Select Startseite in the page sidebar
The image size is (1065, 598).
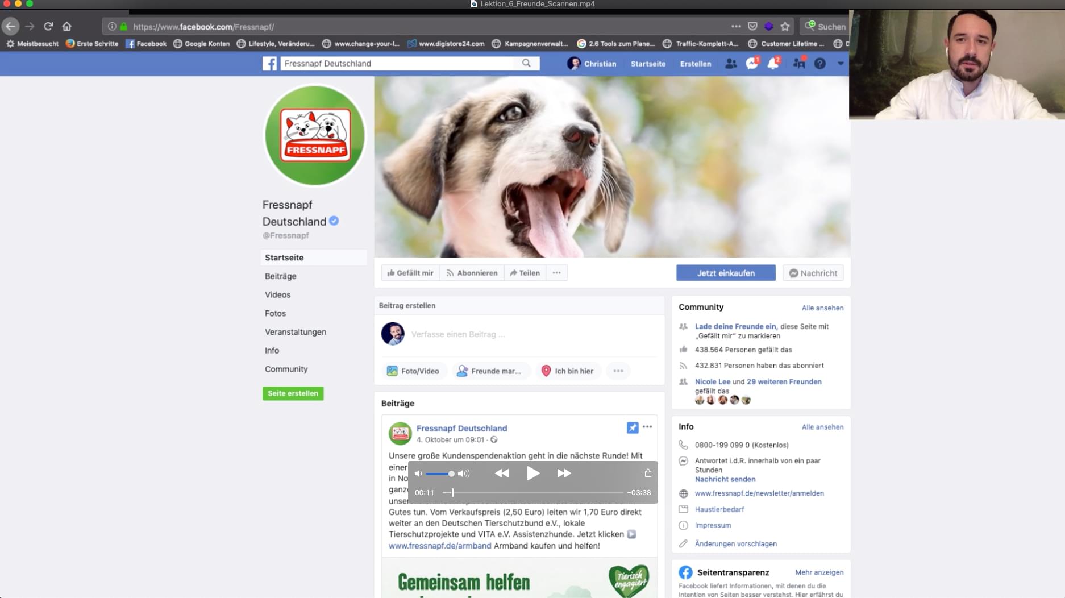point(314,258)
